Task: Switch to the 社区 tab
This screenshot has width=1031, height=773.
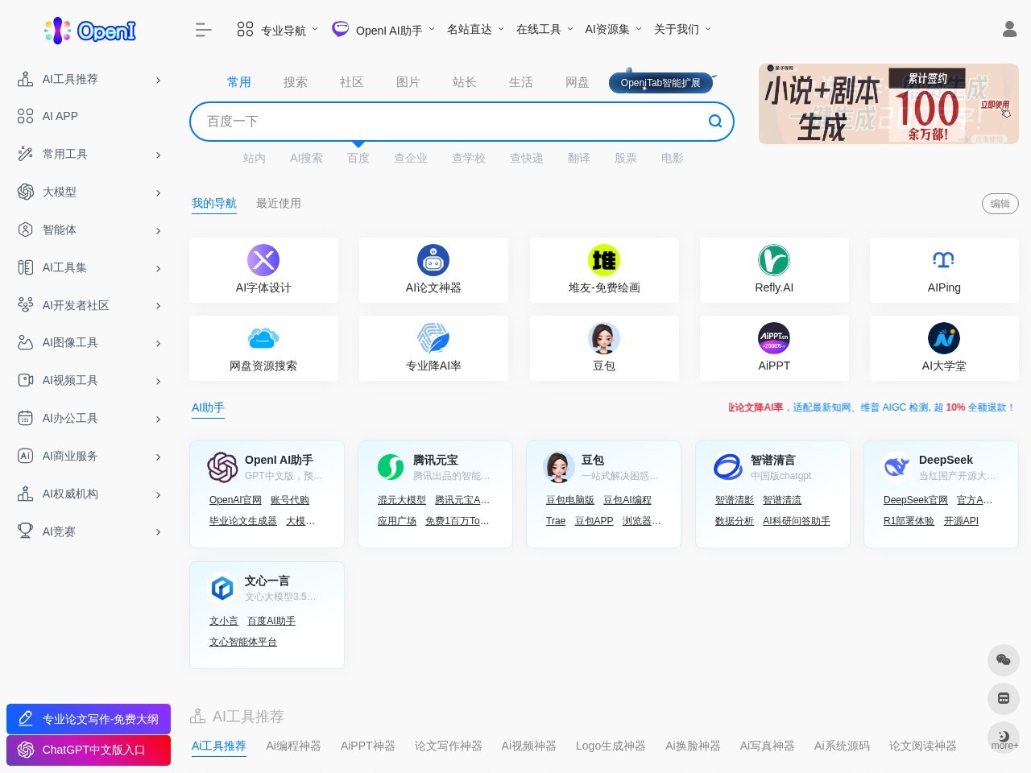Action: tap(352, 81)
